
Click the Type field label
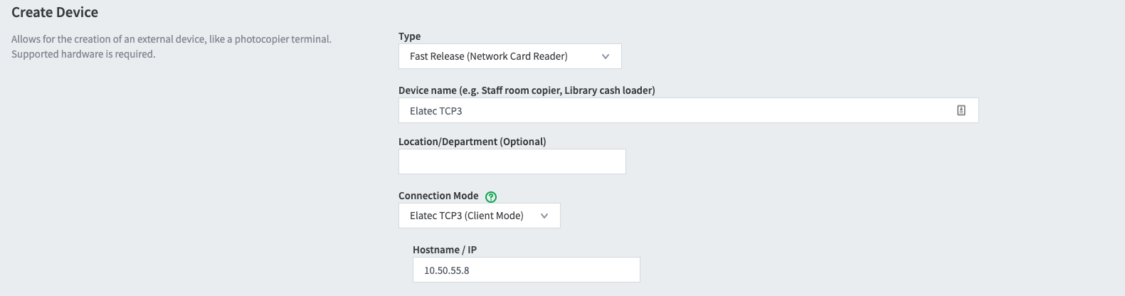pos(410,36)
